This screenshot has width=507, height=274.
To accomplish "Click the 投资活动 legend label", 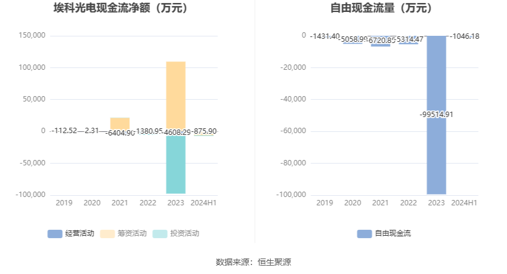I will [185, 233].
